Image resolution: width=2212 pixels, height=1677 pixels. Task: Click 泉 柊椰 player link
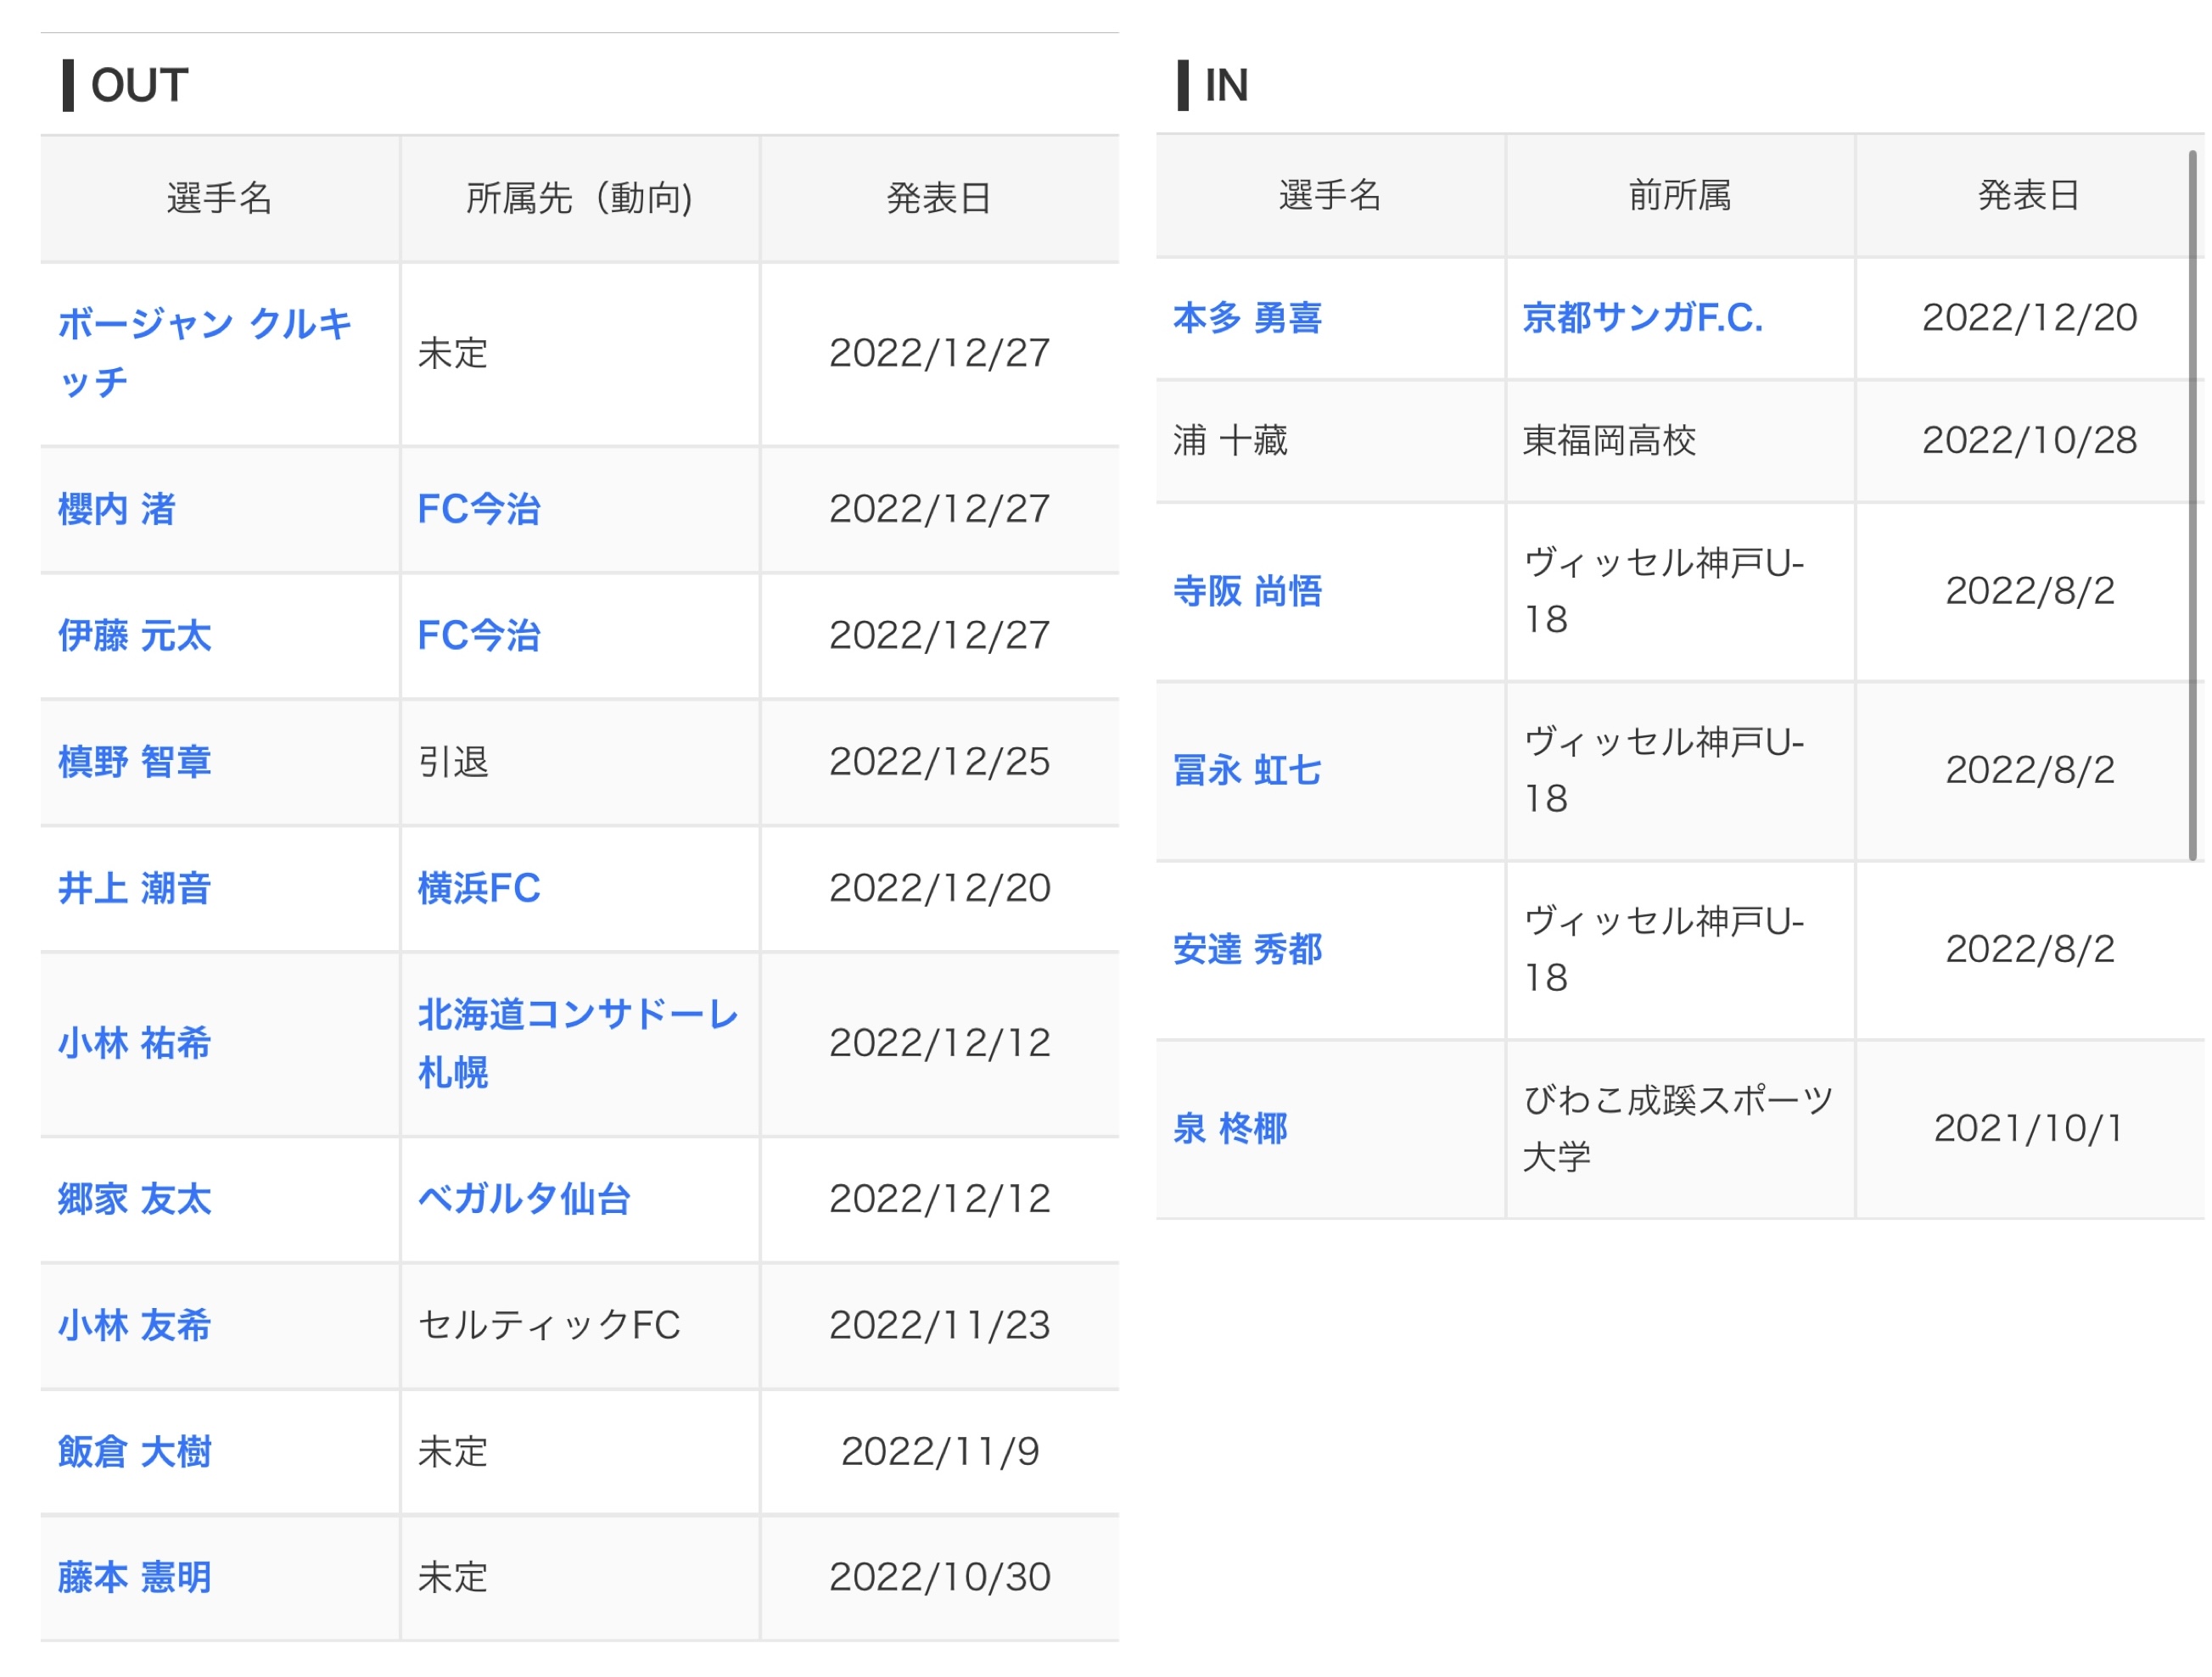pos(1231,1130)
